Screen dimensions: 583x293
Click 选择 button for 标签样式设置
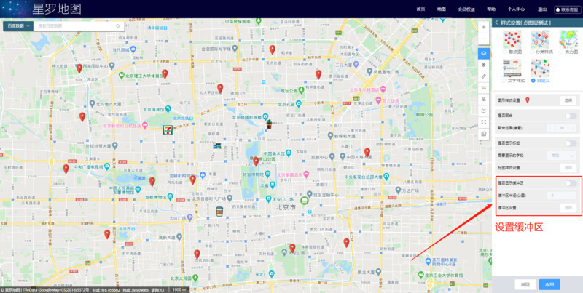coord(568,168)
